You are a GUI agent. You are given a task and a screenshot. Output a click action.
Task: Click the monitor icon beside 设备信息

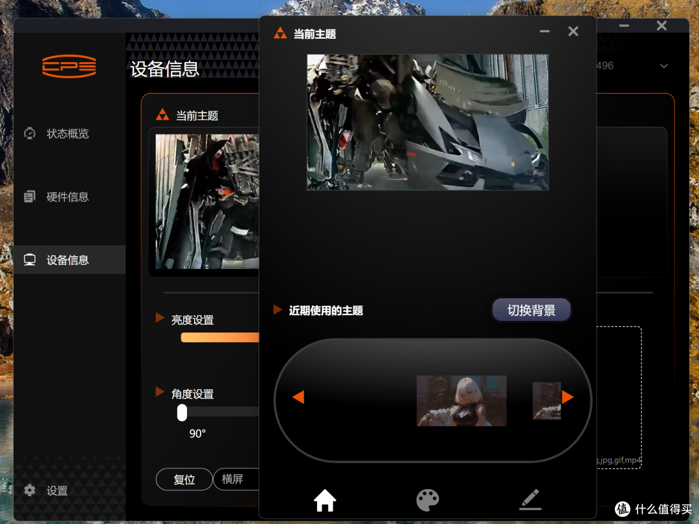[30, 260]
